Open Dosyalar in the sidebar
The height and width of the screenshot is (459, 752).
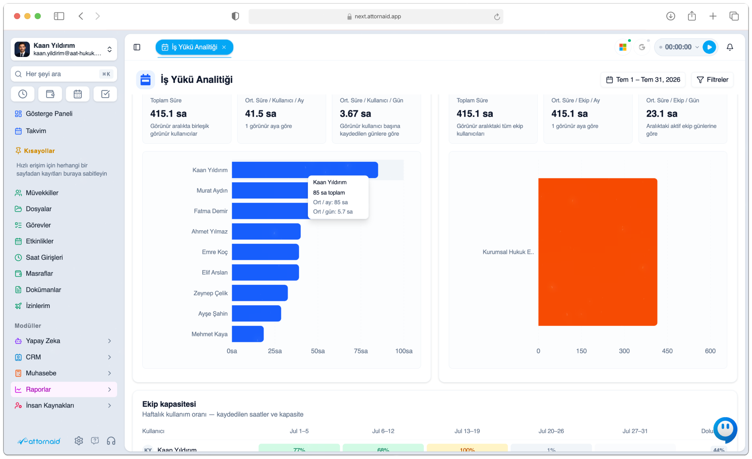64,209
